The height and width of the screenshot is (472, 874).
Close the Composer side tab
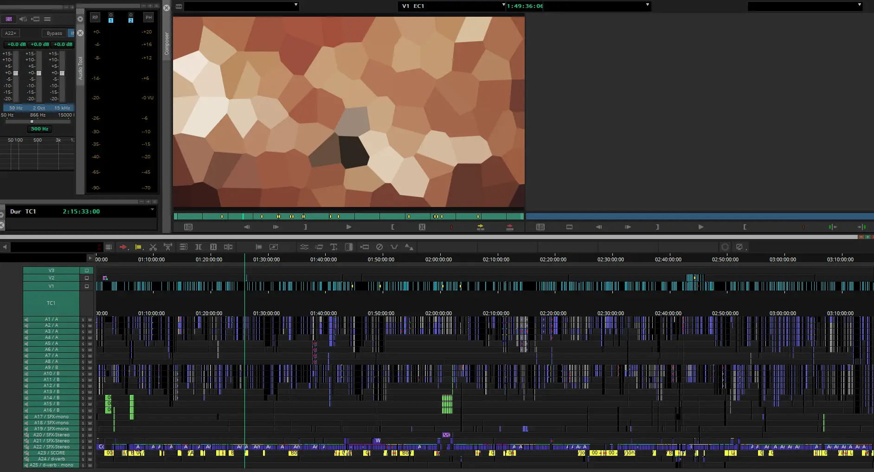167,8
